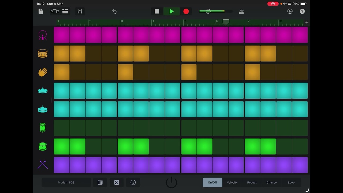Image resolution: width=343 pixels, height=193 pixels.
Task: Enable third step of lower tom row
Action: [x=94, y=146]
